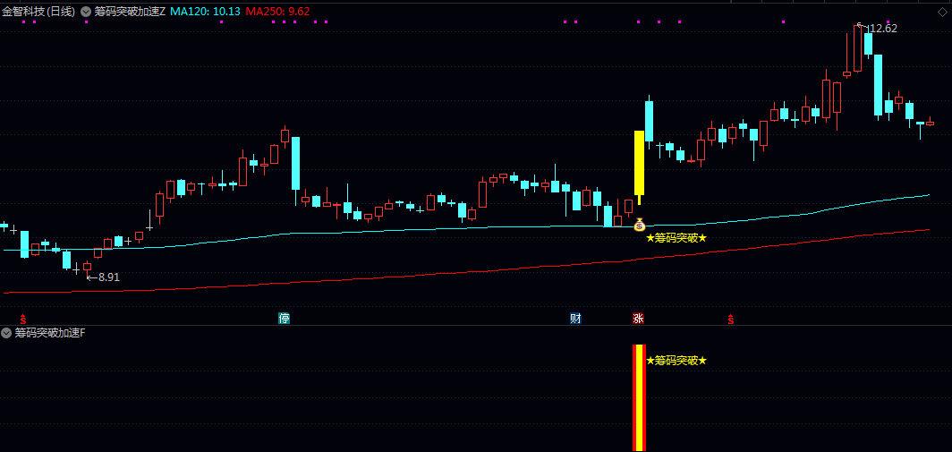Click the money bag signal icon
Screen dimensions: 952x452
point(640,225)
